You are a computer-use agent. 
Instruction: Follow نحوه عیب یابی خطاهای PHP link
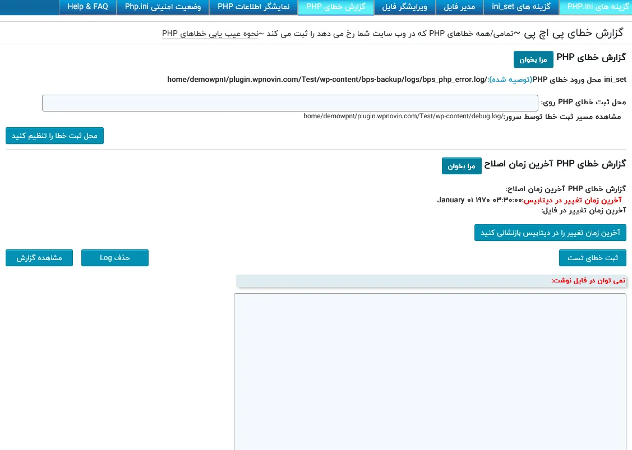[x=210, y=34]
